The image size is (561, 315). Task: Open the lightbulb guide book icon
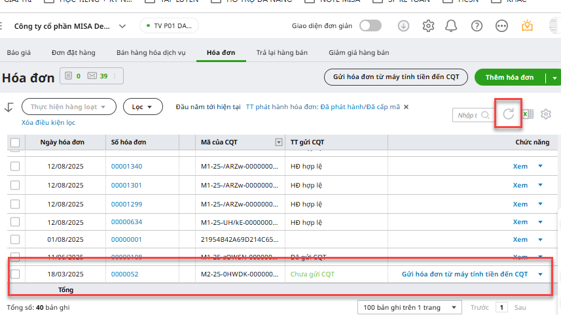click(x=527, y=26)
